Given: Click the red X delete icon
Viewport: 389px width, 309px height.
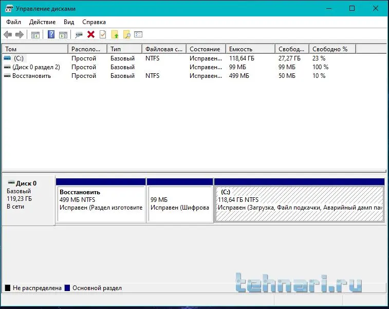Looking at the screenshot, I should [x=91, y=35].
